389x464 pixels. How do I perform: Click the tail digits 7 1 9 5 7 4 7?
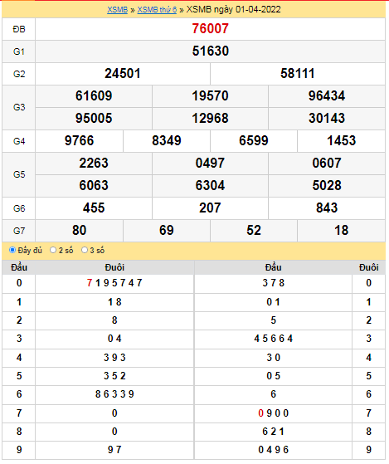click(x=114, y=283)
